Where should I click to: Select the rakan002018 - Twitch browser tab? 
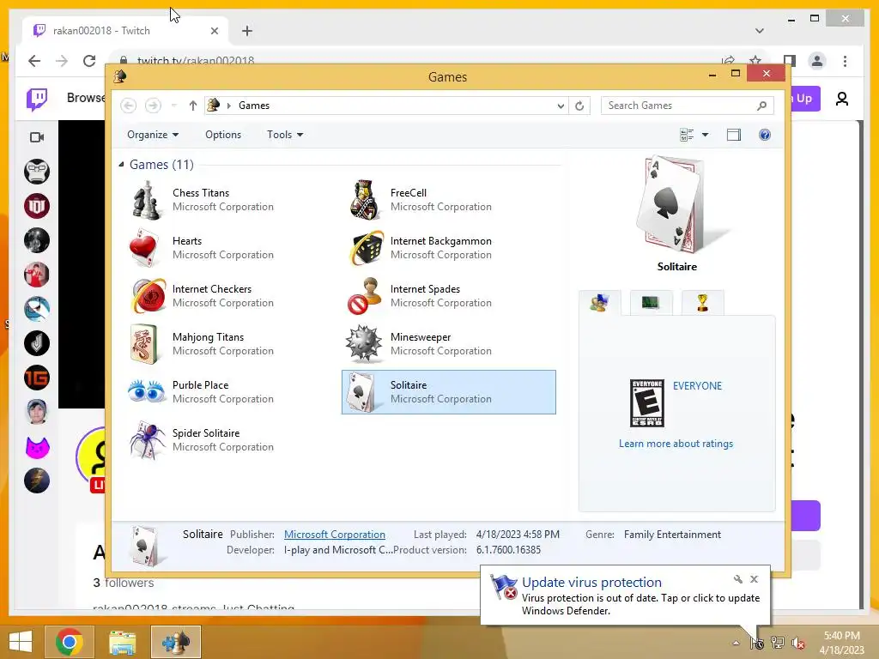[x=125, y=30]
